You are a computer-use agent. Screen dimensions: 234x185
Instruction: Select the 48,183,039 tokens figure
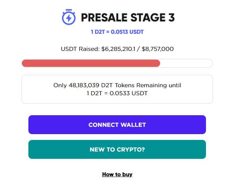pyautogui.click(x=84, y=85)
